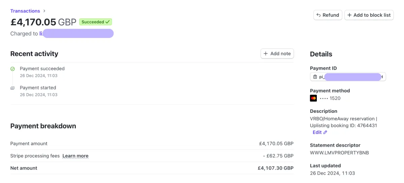Click the pencil icon beside Edit
This screenshot has height=183, width=404.
pyautogui.click(x=325, y=132)
